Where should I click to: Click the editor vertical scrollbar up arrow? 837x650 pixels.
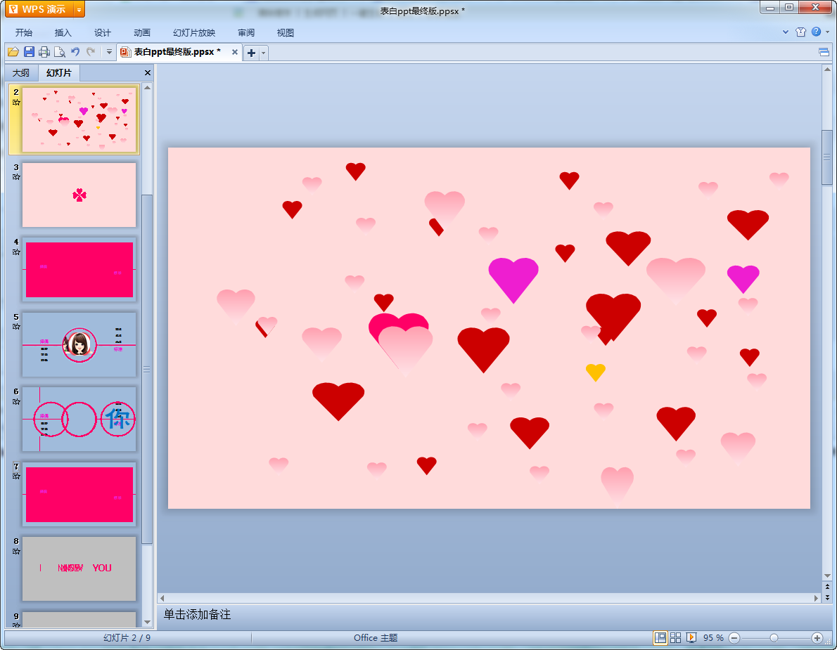[x=827, y=70]
